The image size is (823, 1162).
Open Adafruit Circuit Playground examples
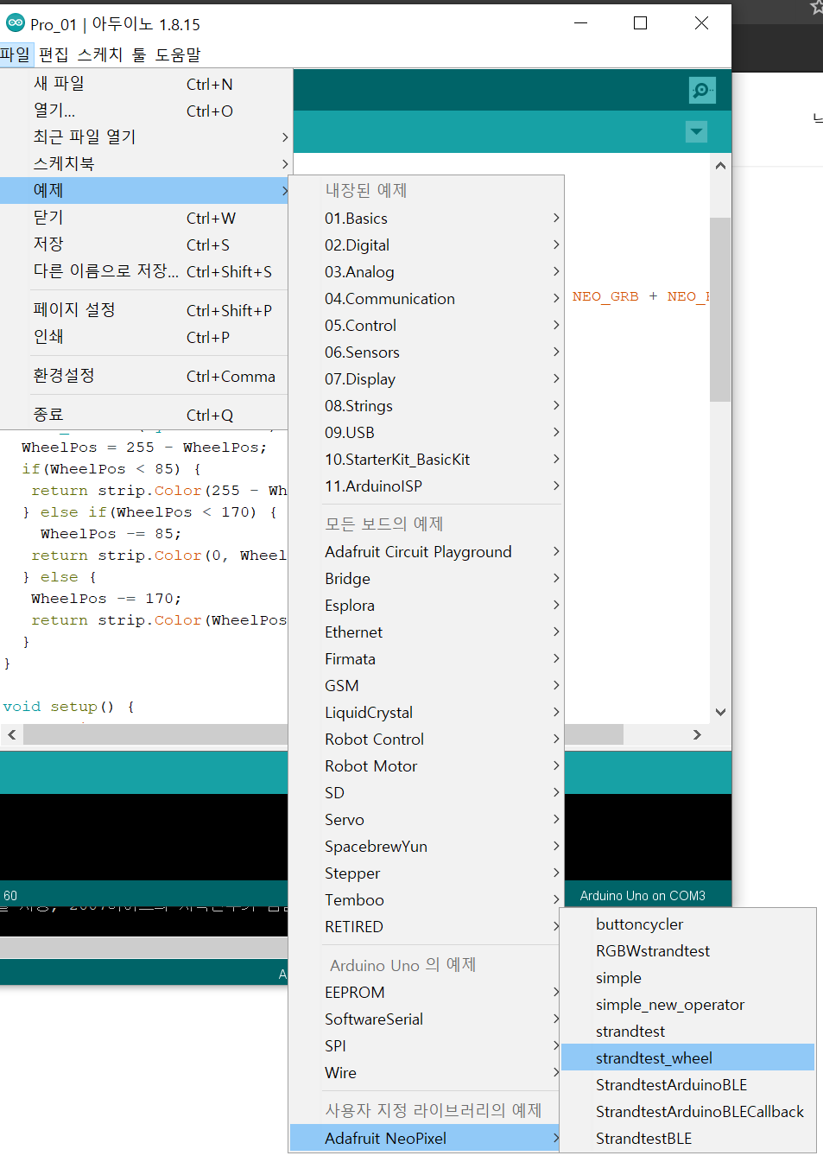click(427, 552)
